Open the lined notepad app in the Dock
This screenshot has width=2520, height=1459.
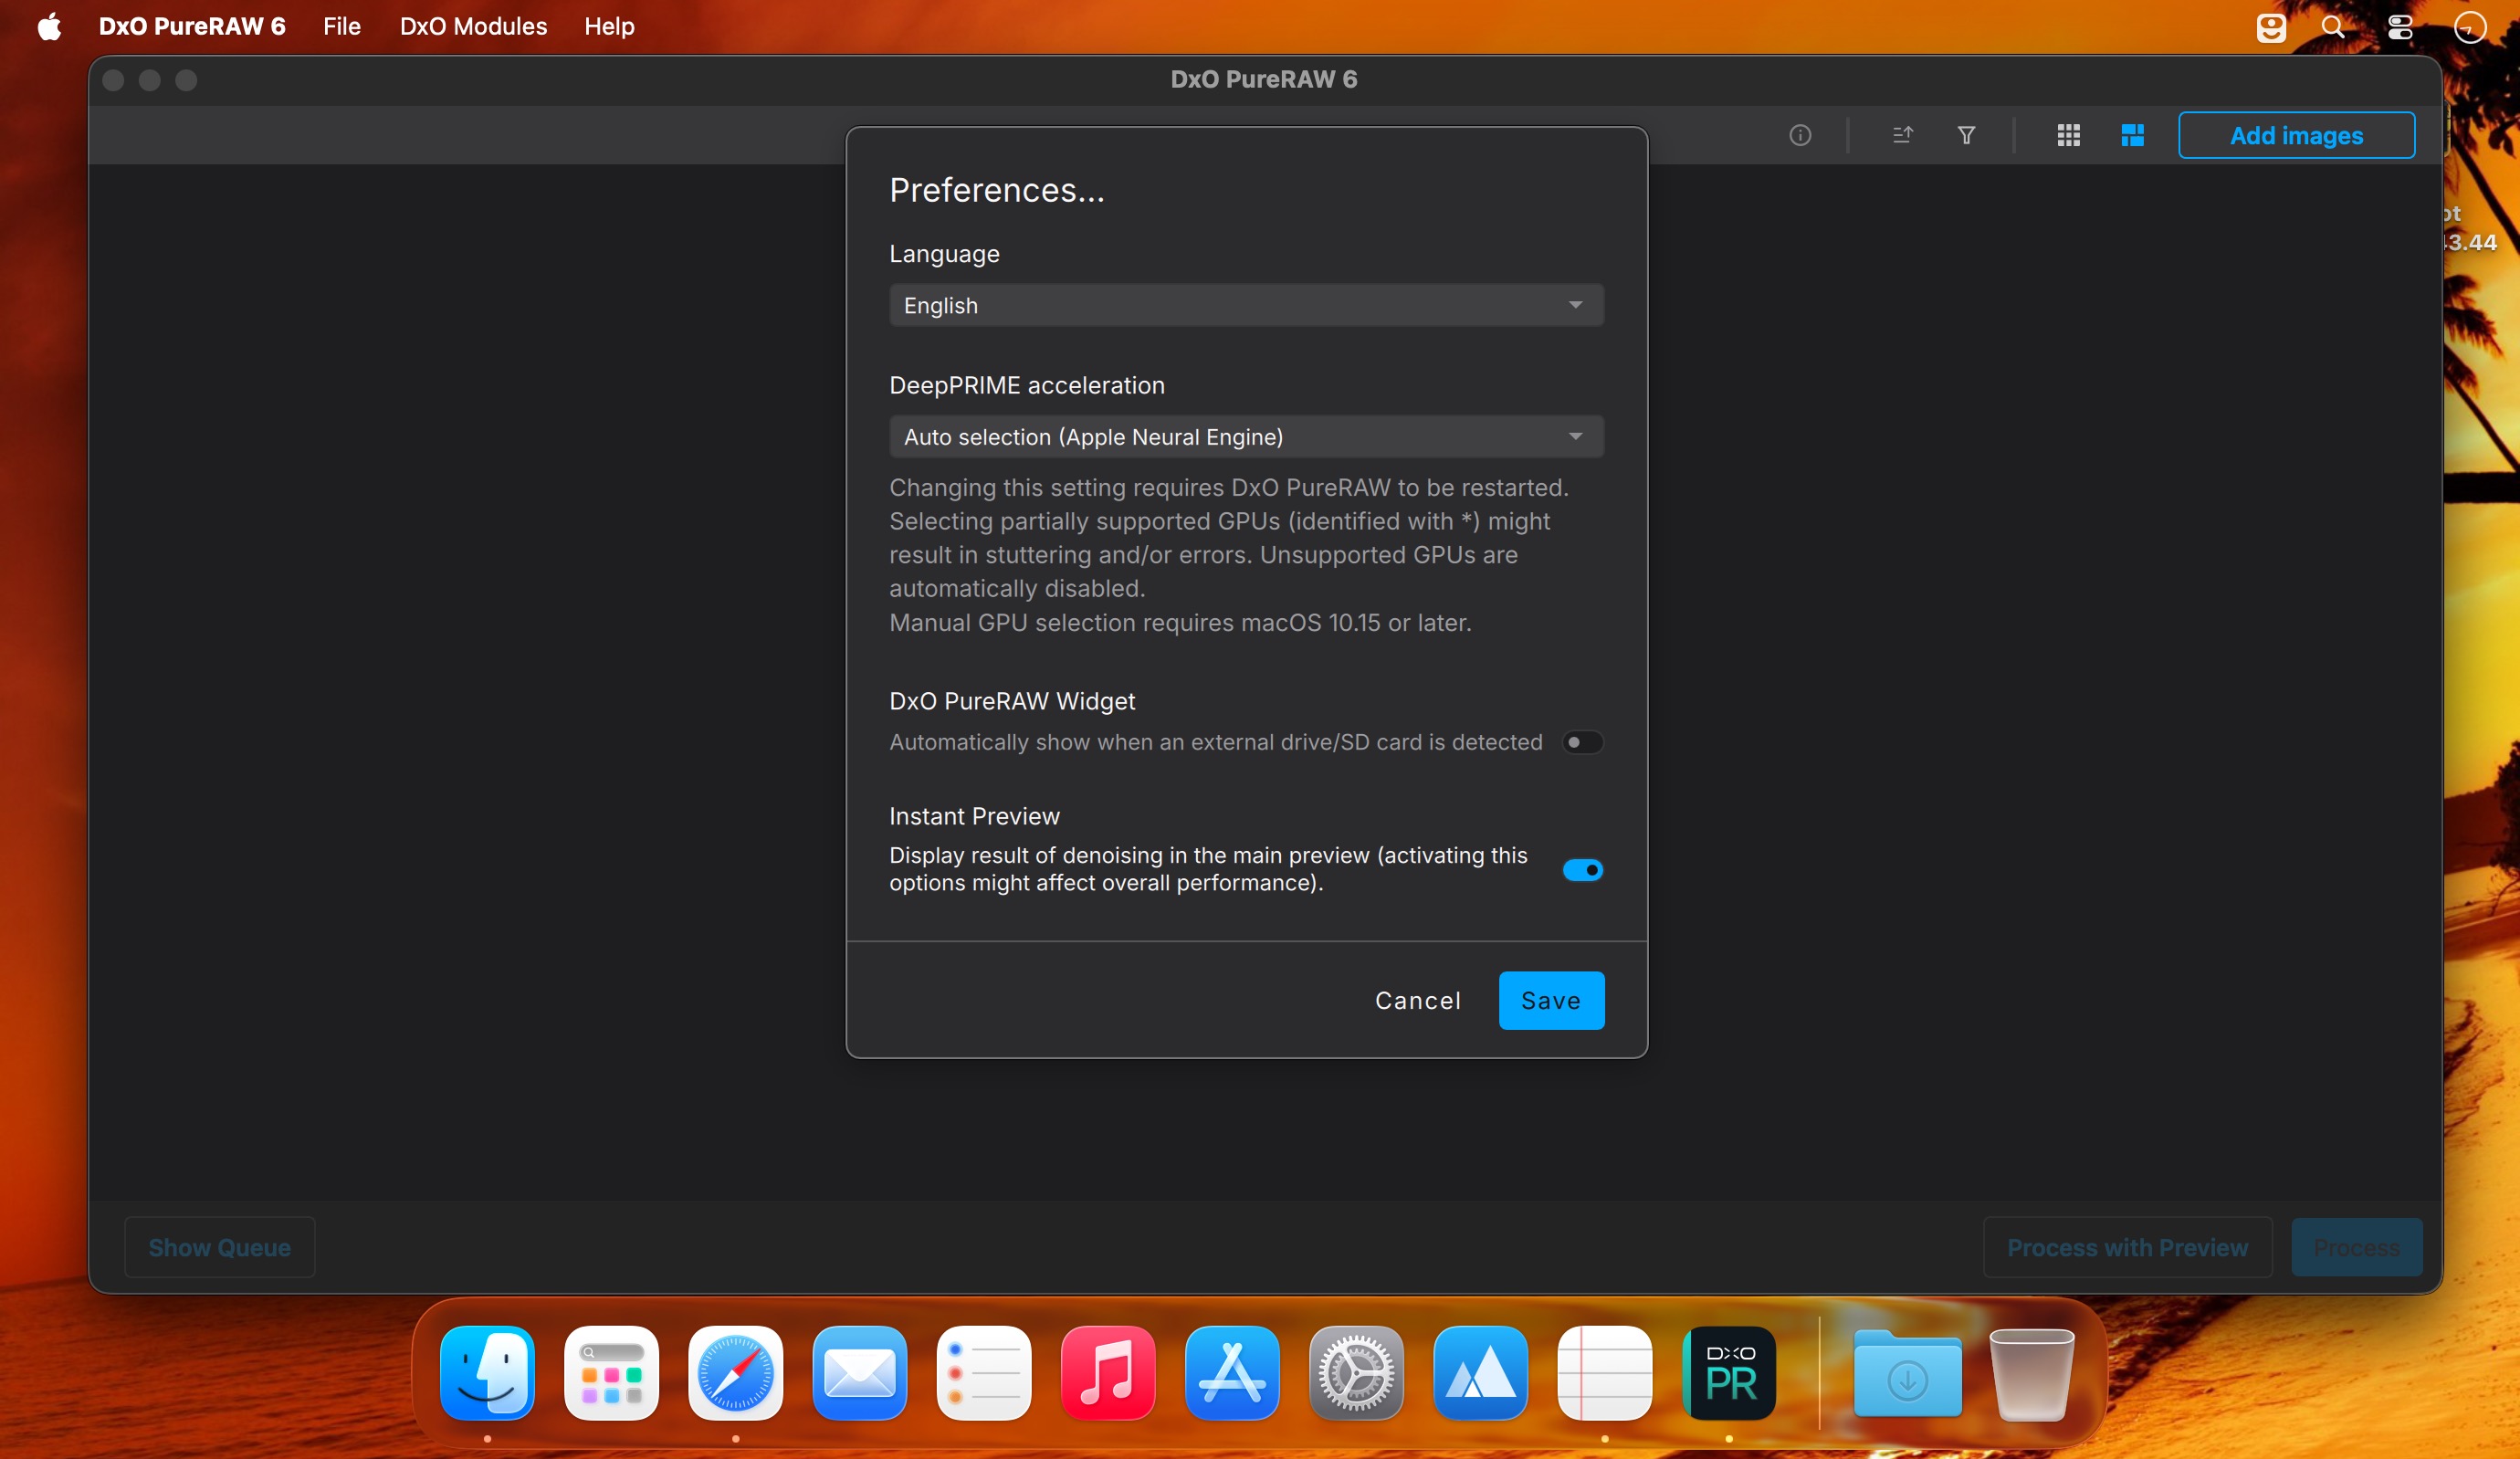tap(1605, 1372)
